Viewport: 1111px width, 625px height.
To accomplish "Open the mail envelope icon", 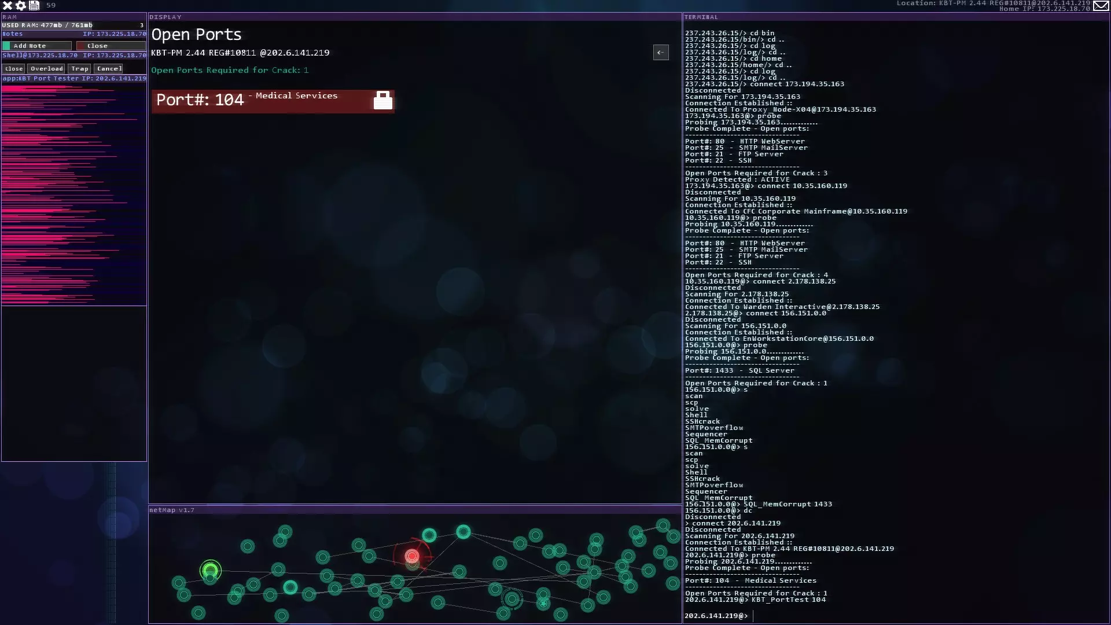I will pos(1101,6).
